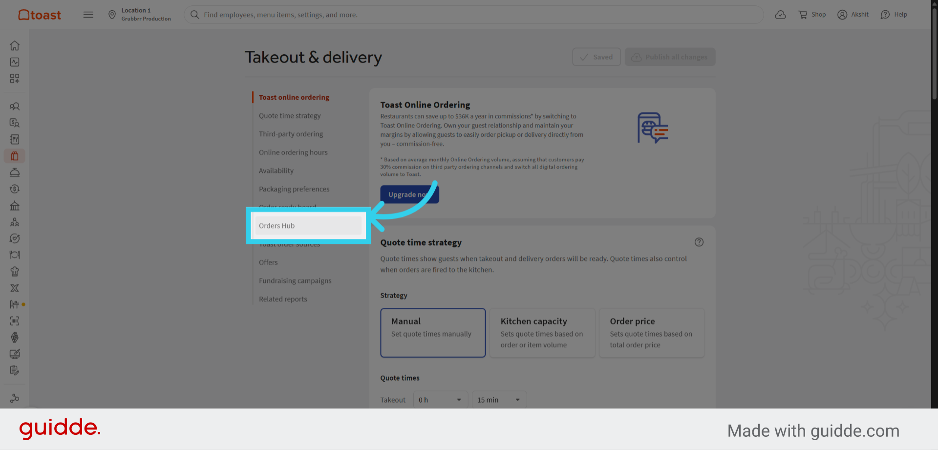Select the Kitchen capacity strategy card
938x450 pixels.
[x=542, y=333]
